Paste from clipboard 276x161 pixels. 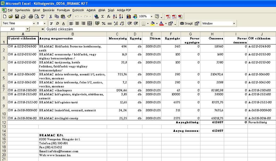[x=63, y=16]
